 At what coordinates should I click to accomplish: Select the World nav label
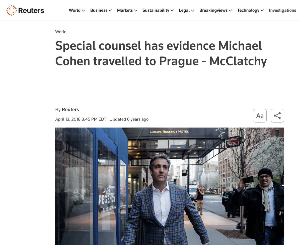[x=75, y=10]
